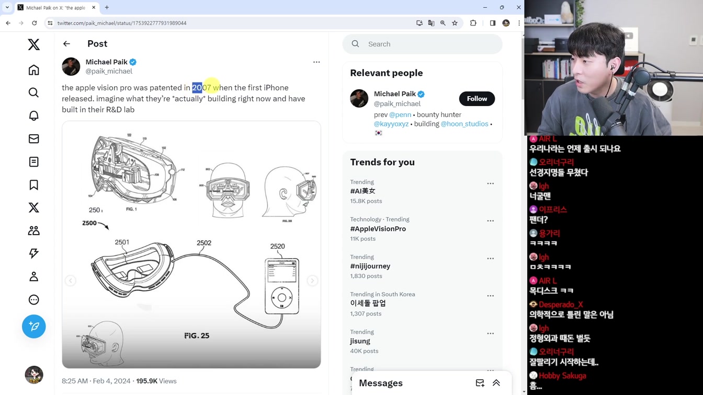Open more options for jisung trend
This screenshot has height=395, width=703.
tap(491, 333)
